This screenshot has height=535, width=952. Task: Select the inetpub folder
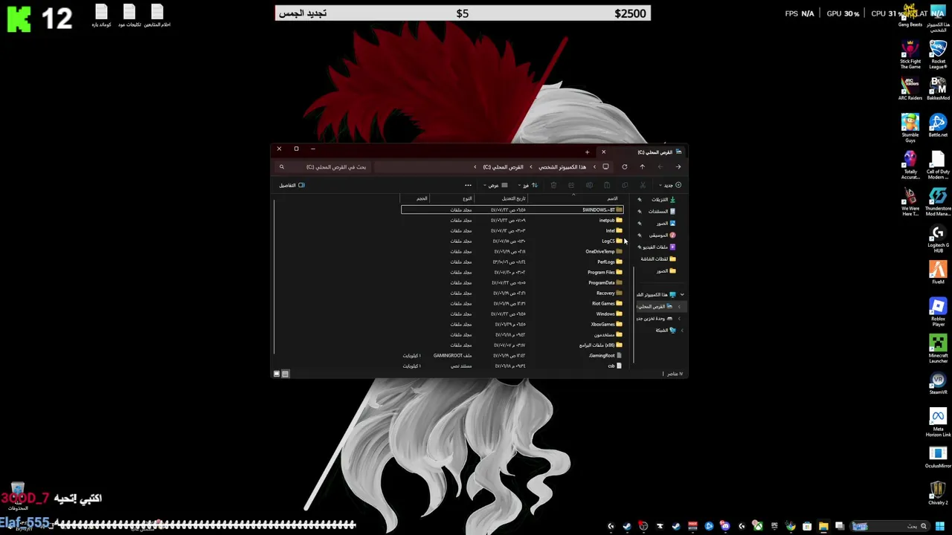point(512,220)
